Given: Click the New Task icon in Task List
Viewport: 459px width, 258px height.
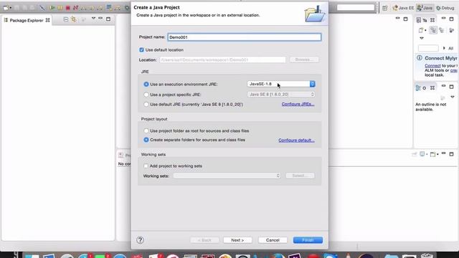Looking at the screenshot, I should click(421, 30).
